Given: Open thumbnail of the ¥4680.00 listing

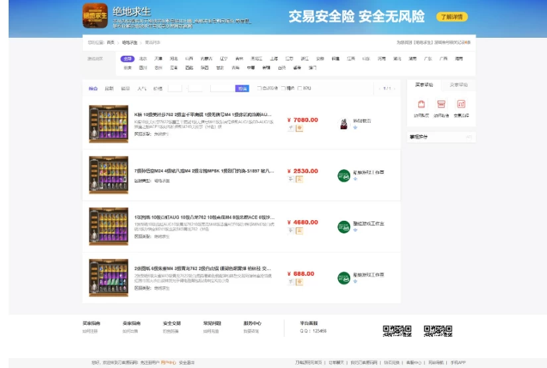Looking at the screenshot, I should pos(109,226).
